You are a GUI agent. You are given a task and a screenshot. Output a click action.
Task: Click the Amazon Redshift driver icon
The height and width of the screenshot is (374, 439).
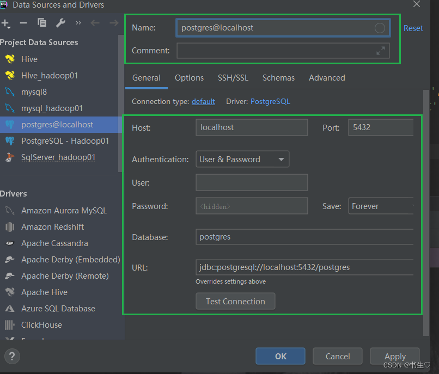pyautogui.click(x=10, y=227)
